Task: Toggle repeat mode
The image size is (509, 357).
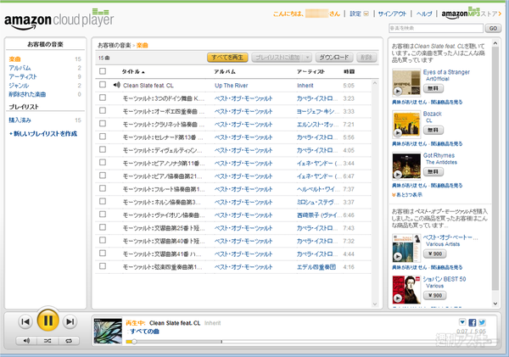Action: [x=69, y=341]
